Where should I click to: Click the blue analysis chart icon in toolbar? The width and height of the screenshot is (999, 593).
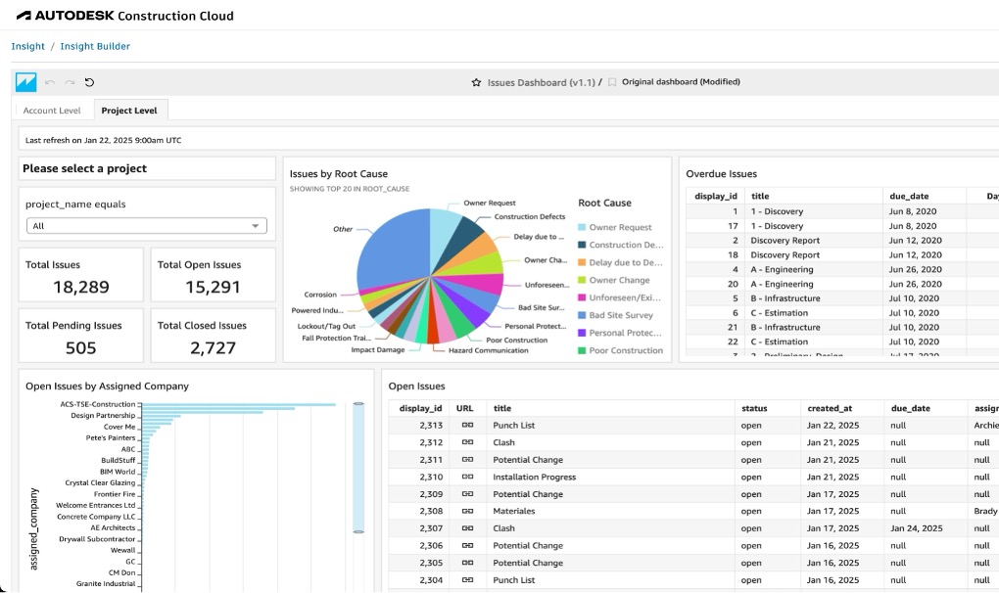[x=26, y=82]
